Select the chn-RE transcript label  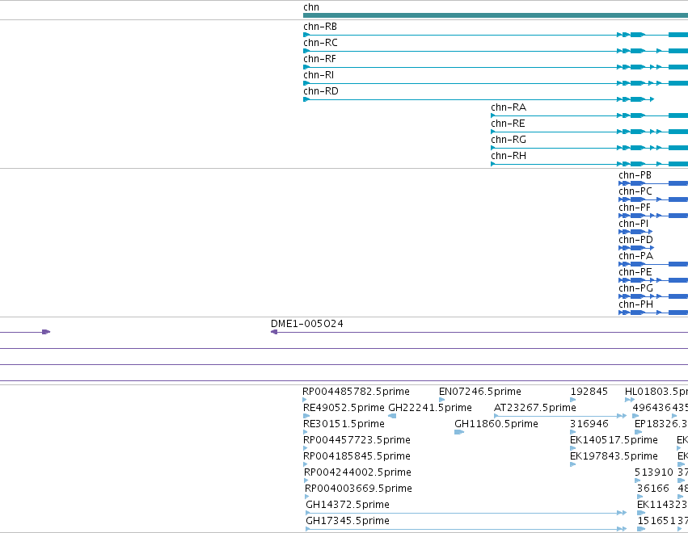(508, 124)
